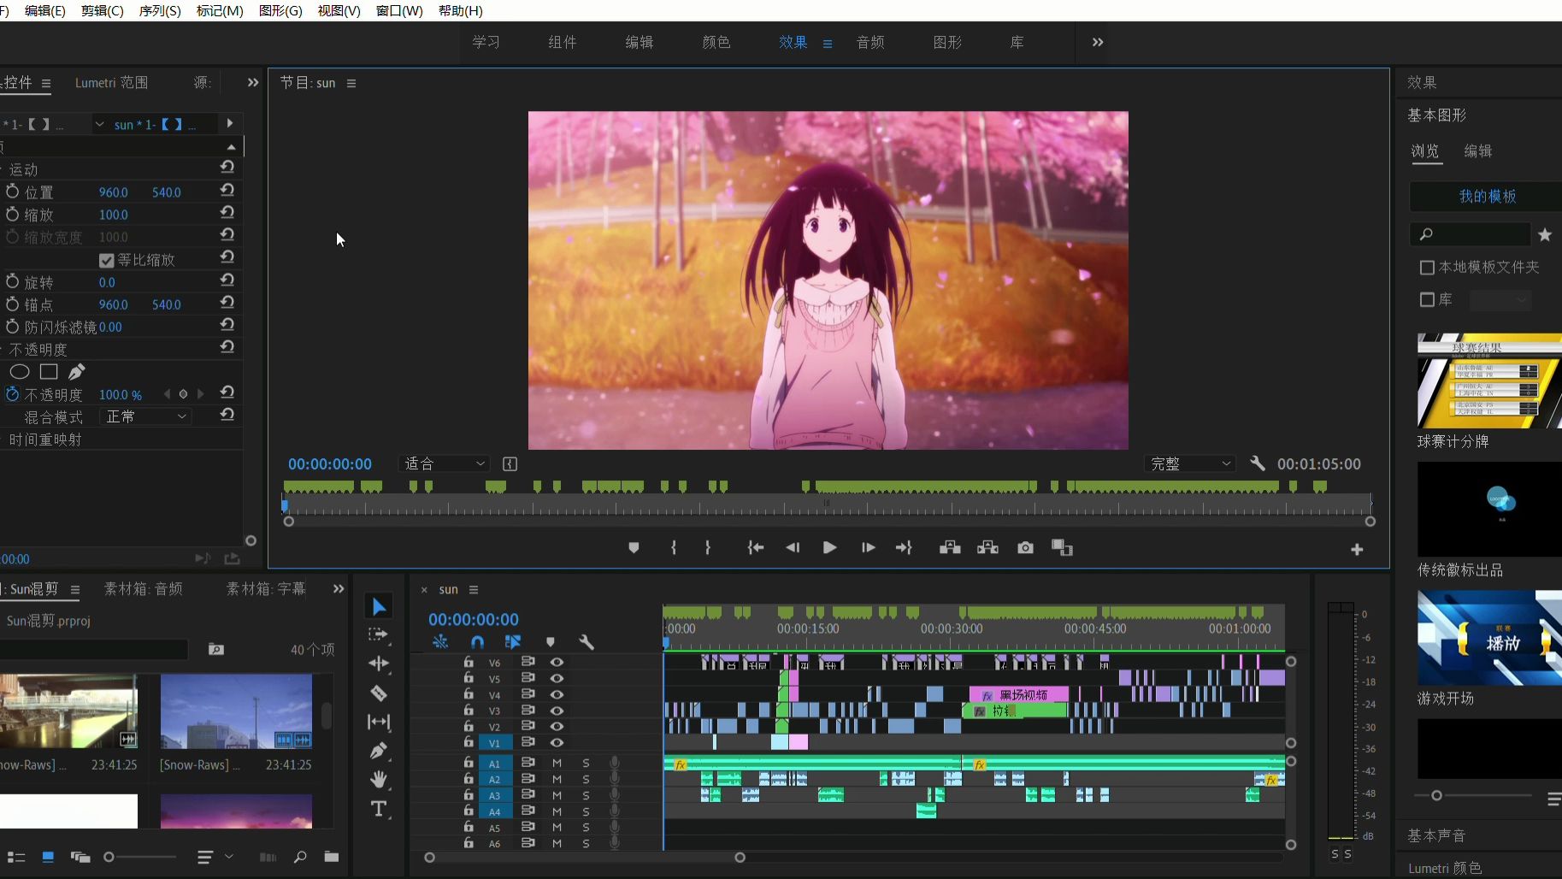Go to Out point
The height and width of the screenshot is (879, 1562).
tap(904, 548)
